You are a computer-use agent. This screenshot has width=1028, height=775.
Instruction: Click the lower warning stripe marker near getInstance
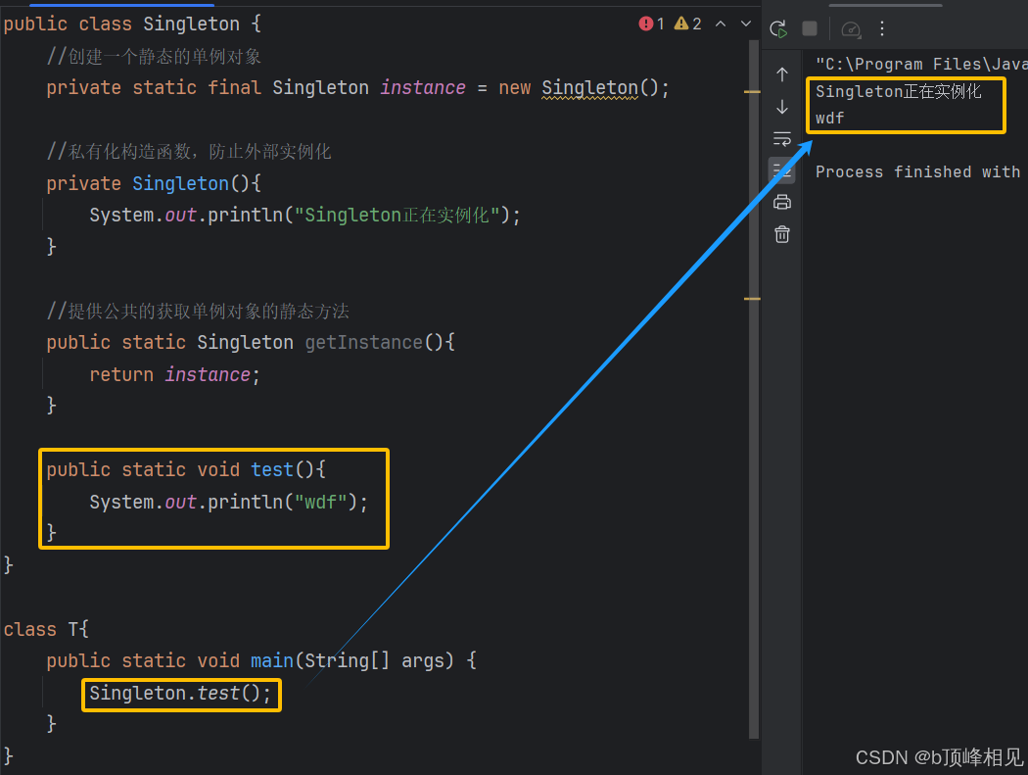pos(752,299)
